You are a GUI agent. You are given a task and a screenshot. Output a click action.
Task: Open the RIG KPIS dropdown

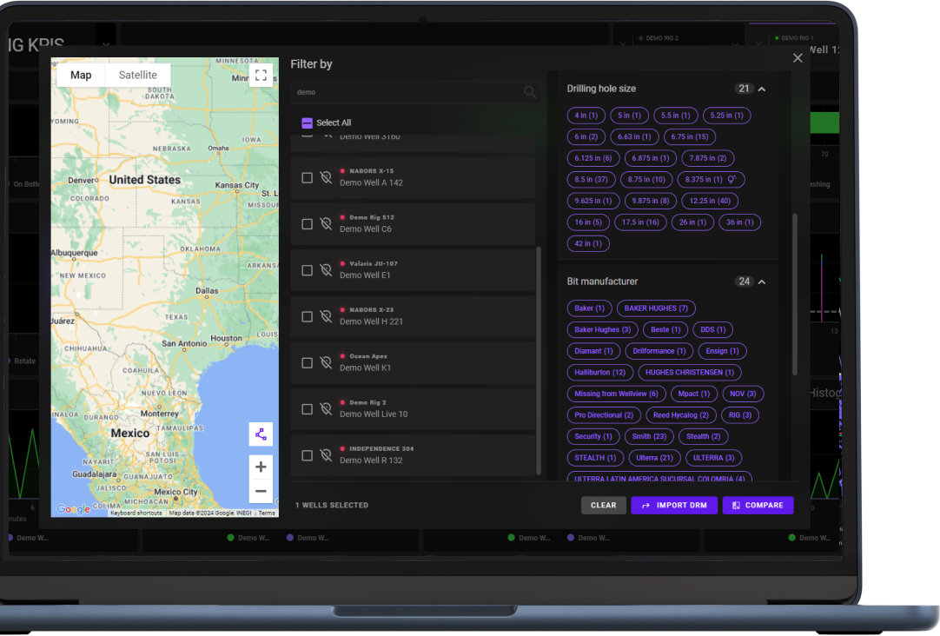coord(106,43)
